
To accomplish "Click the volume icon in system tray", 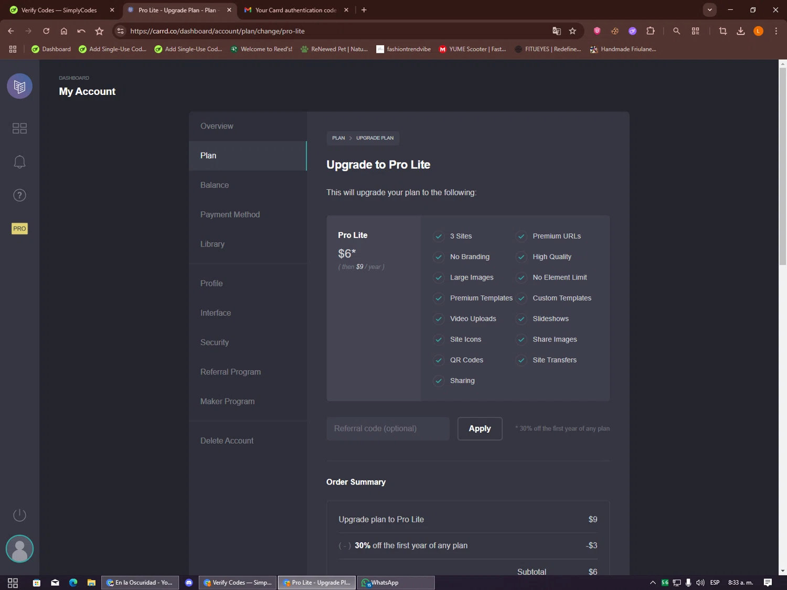I will click(x=700, y=583).
